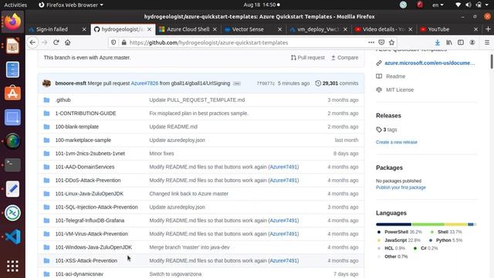Image resolution: width=494 pixels, height=278 pixels.
Task: Switch to the Sign-in failed tab
Action: 52,29
